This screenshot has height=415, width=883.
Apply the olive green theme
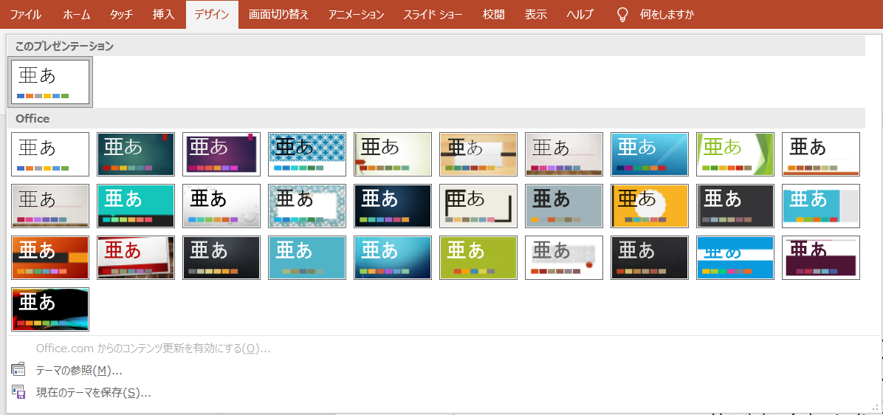click(x=478, y=257)
